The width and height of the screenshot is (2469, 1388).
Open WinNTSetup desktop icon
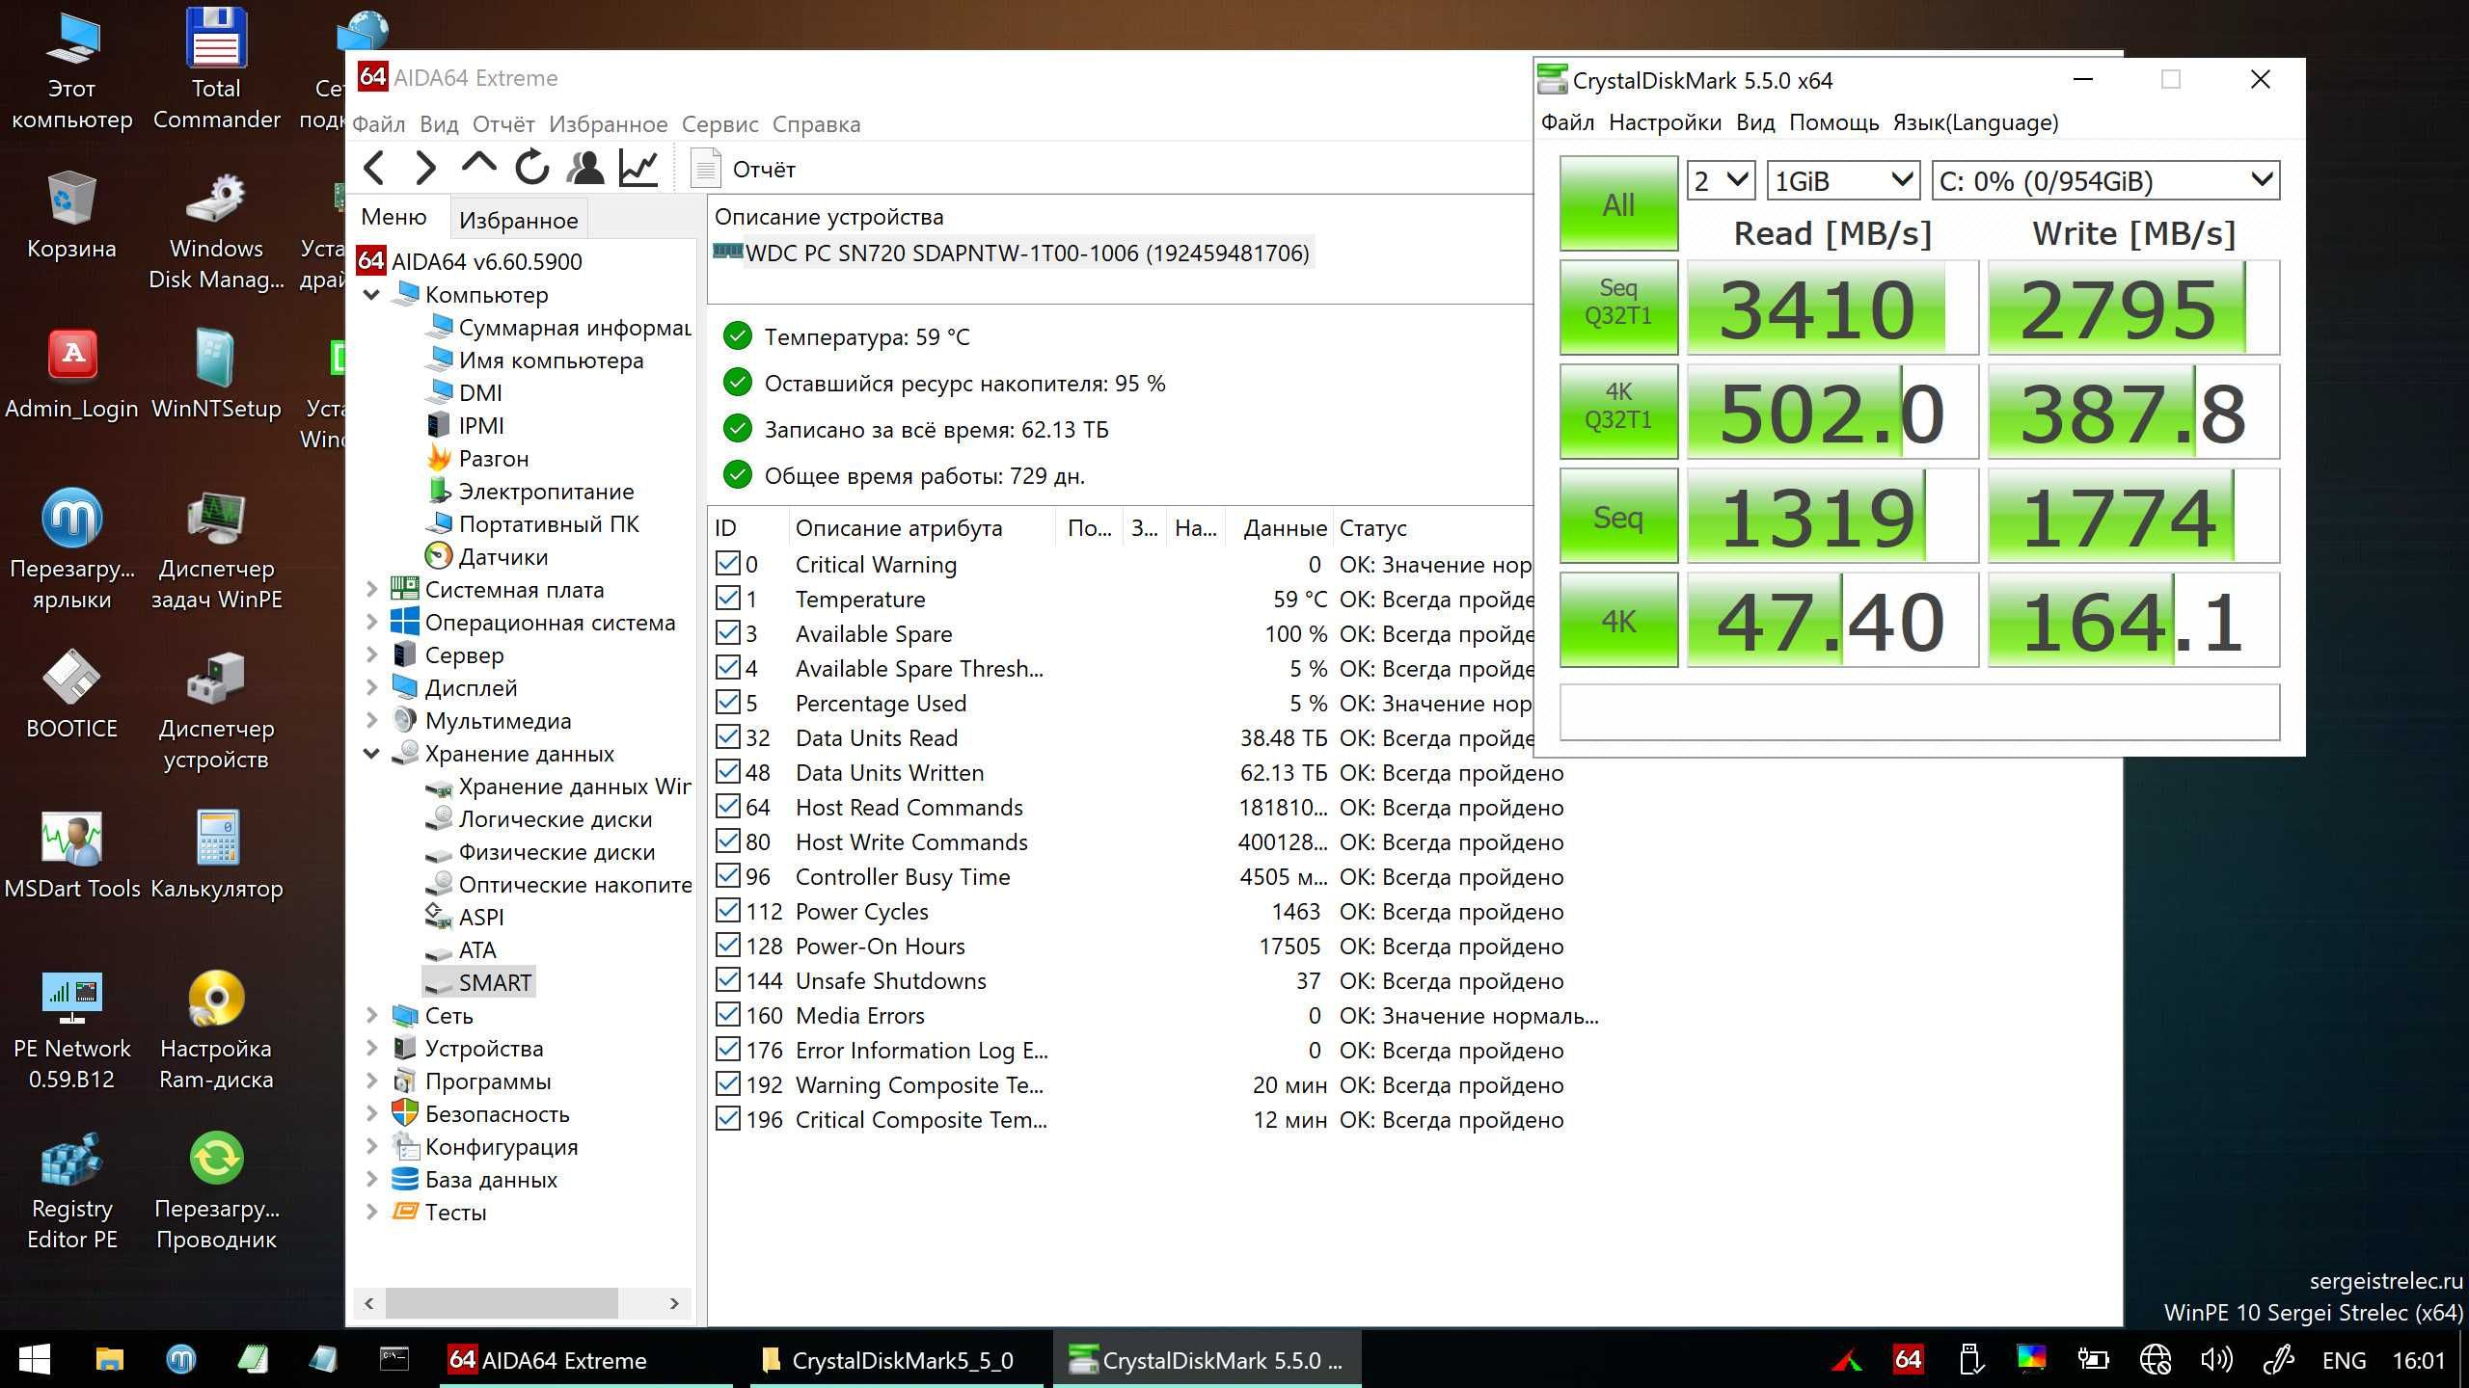(216, 376)
